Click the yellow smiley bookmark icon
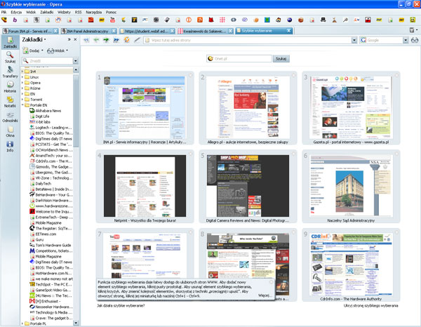 point(413,20)
